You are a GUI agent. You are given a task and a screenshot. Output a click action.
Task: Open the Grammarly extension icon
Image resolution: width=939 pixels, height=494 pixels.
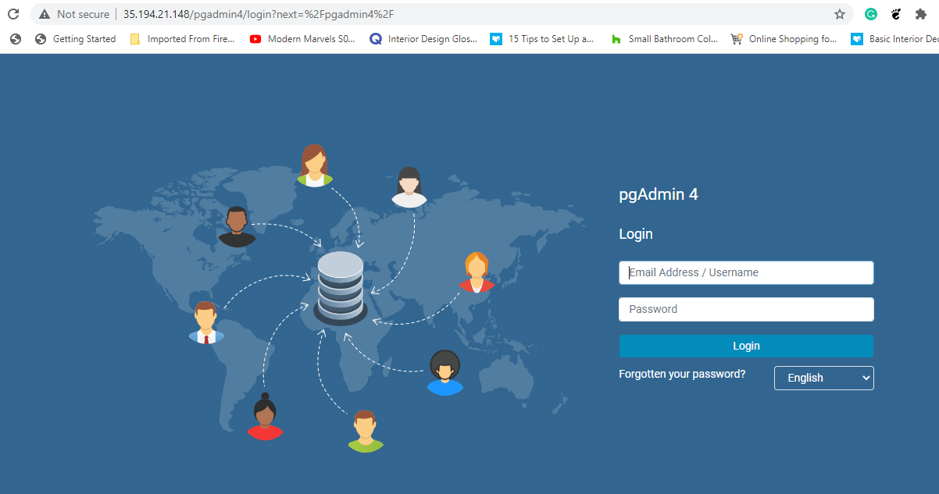click(x=871, y=14)
